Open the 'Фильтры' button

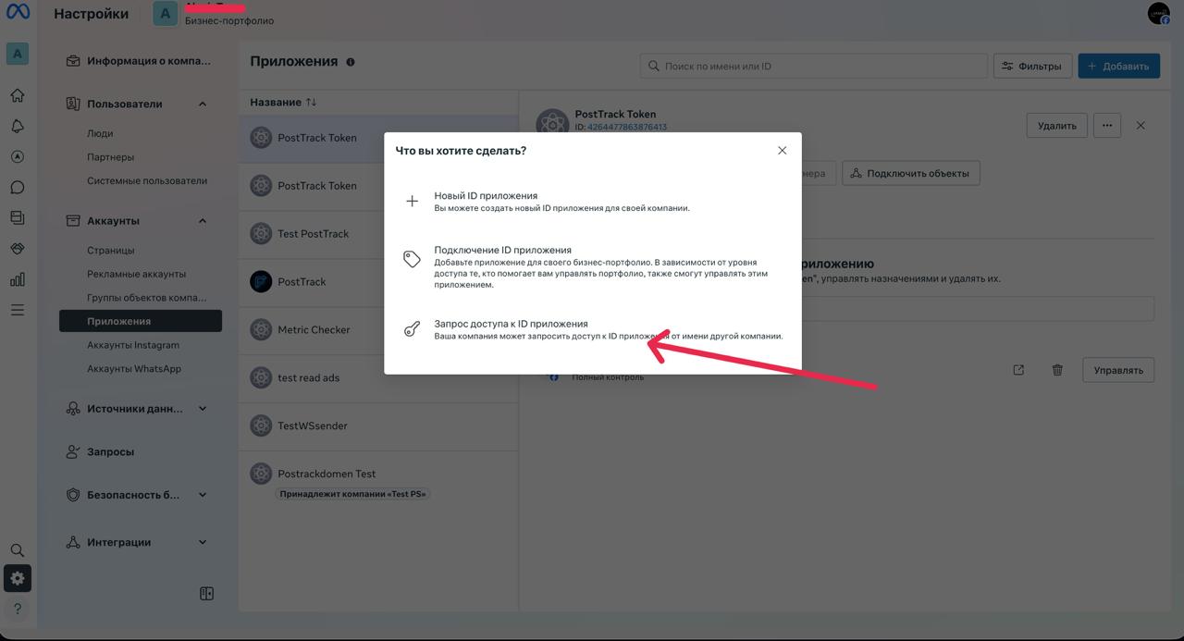1032,66
